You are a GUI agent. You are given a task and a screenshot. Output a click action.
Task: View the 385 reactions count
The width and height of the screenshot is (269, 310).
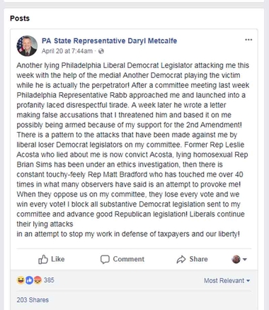49,280
